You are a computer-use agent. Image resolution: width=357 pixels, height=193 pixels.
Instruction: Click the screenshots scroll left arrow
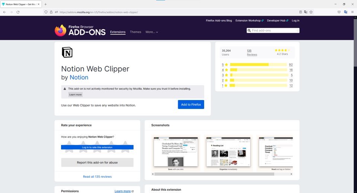point(153,174)
